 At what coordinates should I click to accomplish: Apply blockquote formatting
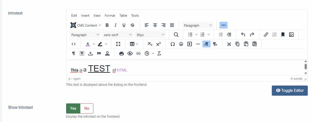[x=99, y=53]
